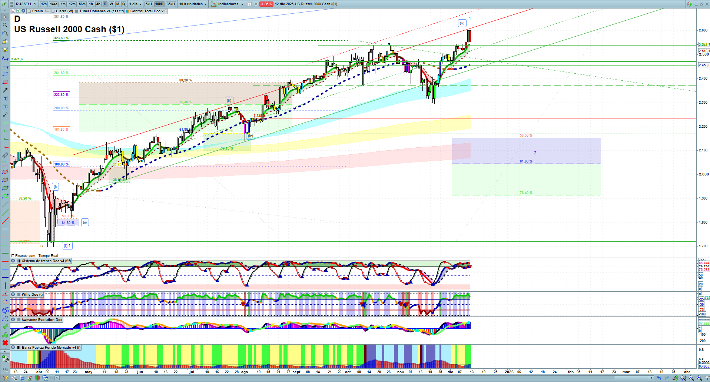Image resolution: width=710 pixels, height=382 pixels.
Task: Click Tunel Domenec v4 color swatch
Action: click(77, 11)
